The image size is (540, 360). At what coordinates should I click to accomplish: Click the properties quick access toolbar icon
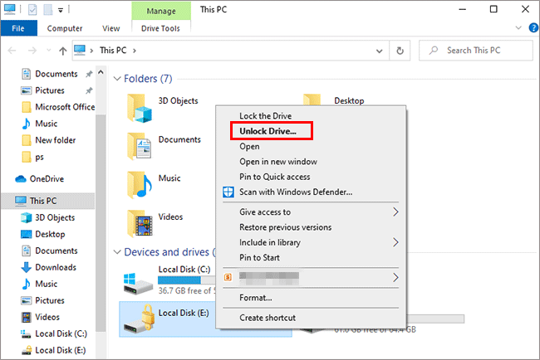[32, 10]
